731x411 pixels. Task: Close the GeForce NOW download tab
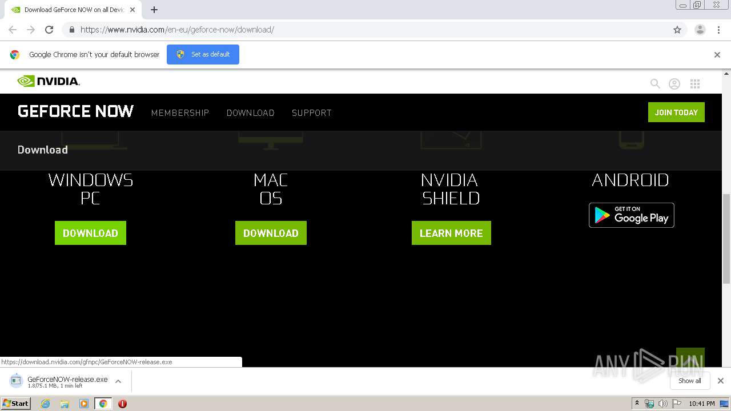(x=132, y=10)
